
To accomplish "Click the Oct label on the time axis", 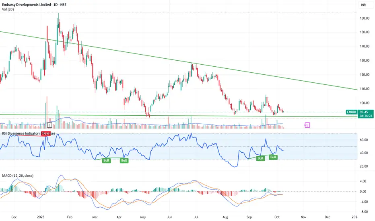I will tap(277, 217).
